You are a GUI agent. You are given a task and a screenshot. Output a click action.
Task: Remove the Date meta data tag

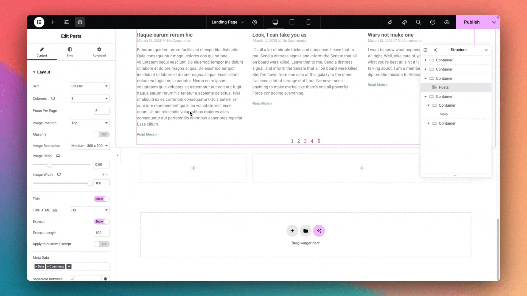pos(36,266)
